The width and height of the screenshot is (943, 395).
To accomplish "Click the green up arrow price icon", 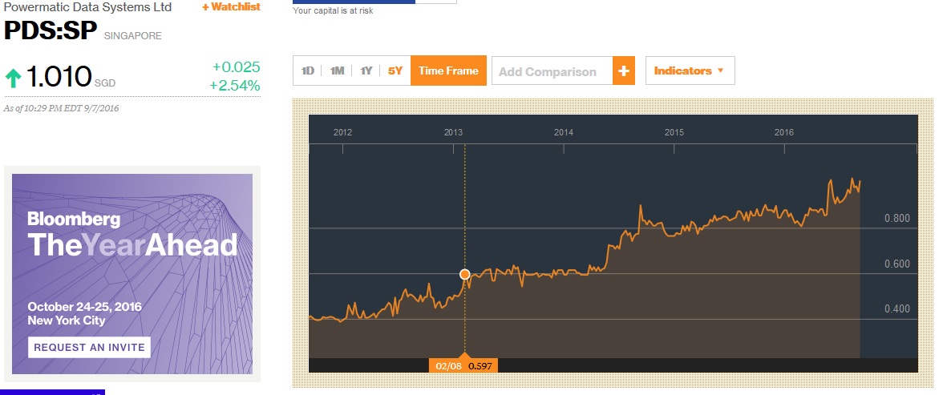I will point(14,78).
